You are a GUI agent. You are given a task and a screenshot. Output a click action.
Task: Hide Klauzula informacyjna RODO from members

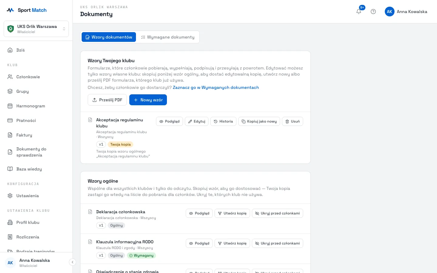(x=277, y=243)
